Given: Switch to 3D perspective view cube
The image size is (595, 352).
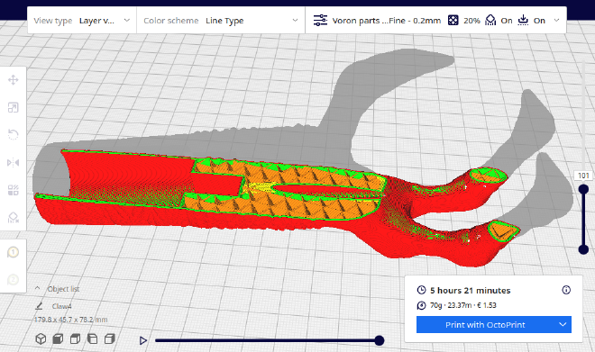Looking at the screenshot, I should tap(41, 338).
